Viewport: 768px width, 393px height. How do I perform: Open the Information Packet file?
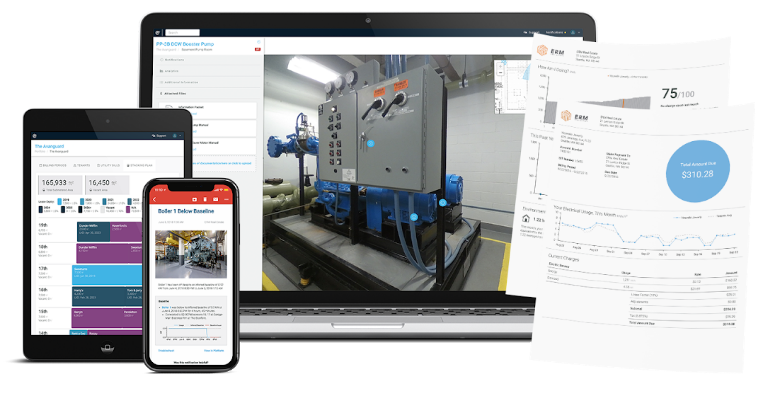[208, 110]
